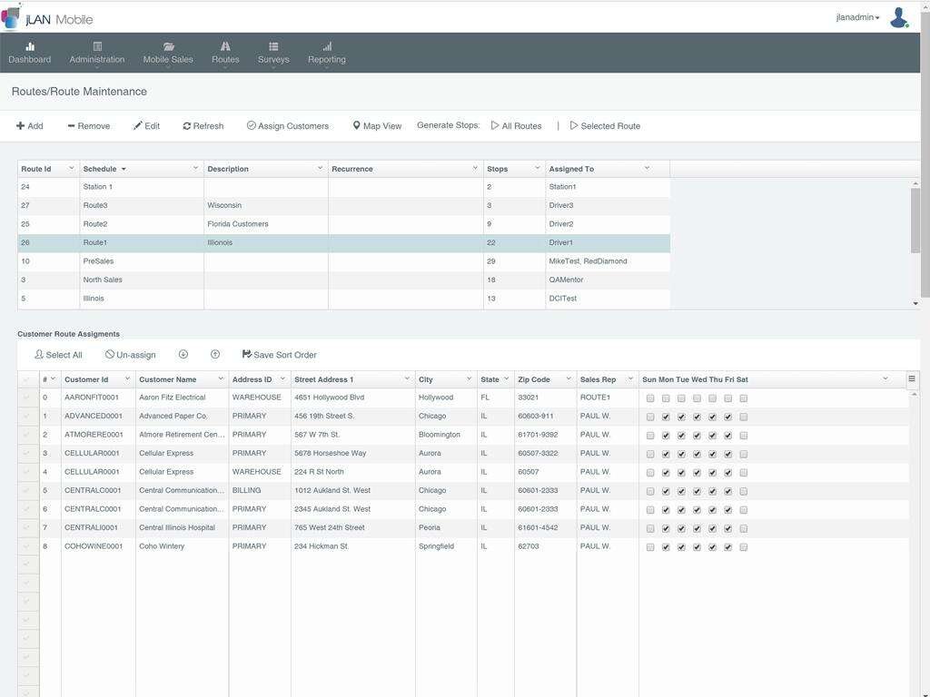The width and height of the screenshot is (930, 697).
Task: Toggle Fri checkbox for Cellular Express WAREHOUSE row
Action: pyautogui.click(x=727, y=472)
